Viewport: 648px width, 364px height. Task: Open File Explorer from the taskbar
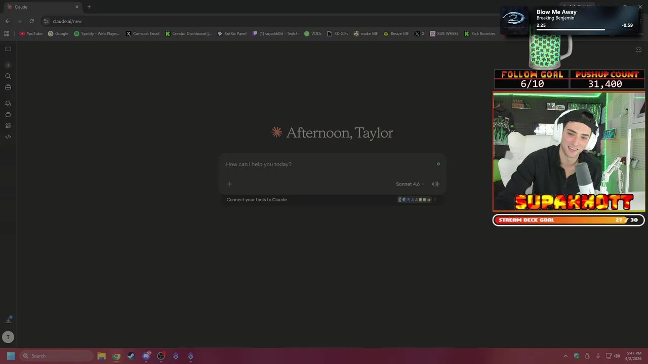pos(101,356)
